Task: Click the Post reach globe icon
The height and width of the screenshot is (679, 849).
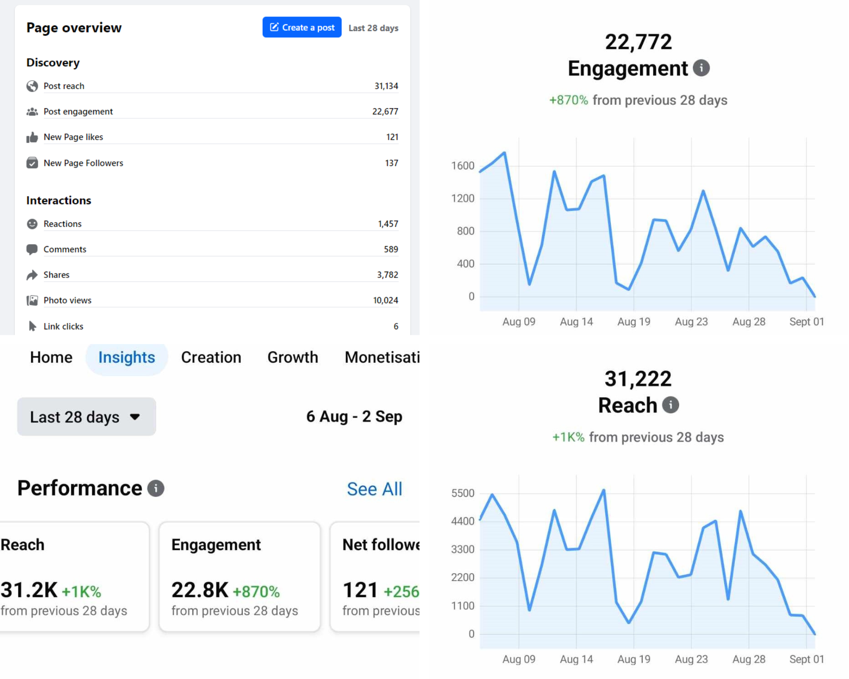Action: pos(32,86)
